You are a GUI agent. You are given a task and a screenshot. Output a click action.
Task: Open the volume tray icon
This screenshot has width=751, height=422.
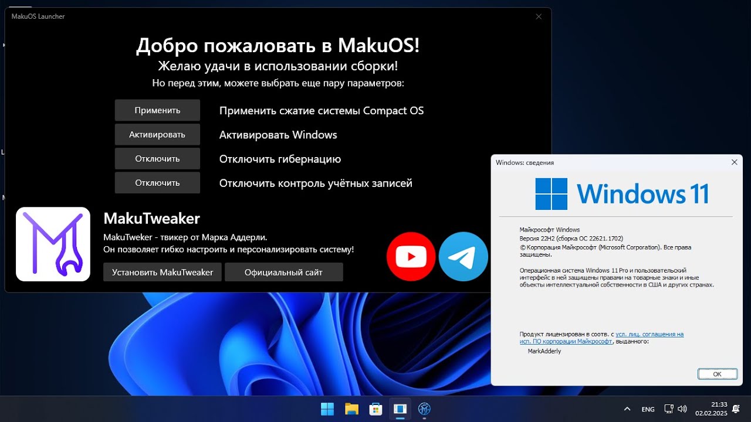tap(682, 409)
